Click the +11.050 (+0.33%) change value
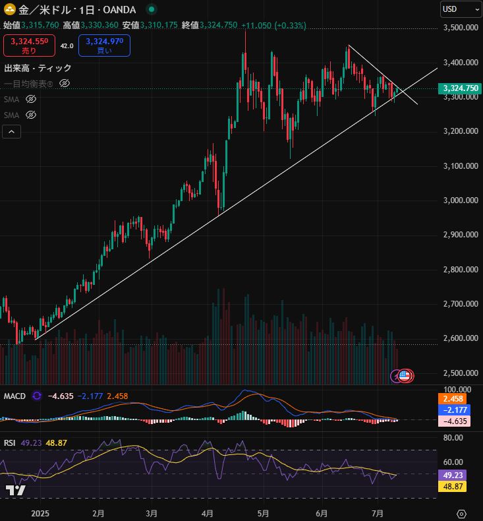 pos(273,25)
